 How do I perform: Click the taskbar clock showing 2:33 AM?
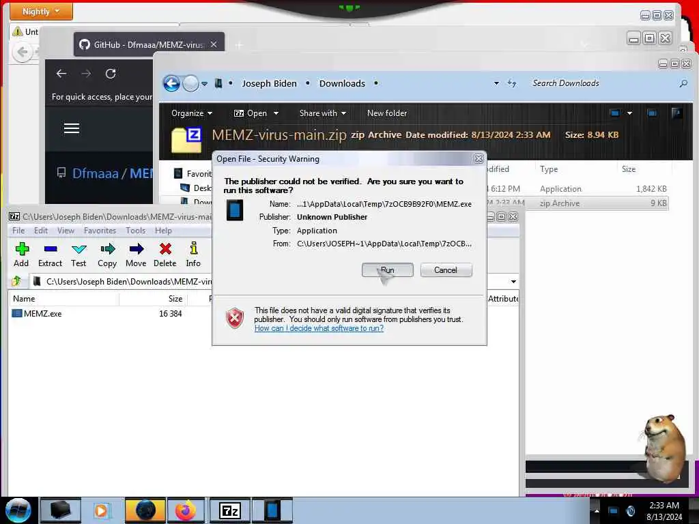664,511
